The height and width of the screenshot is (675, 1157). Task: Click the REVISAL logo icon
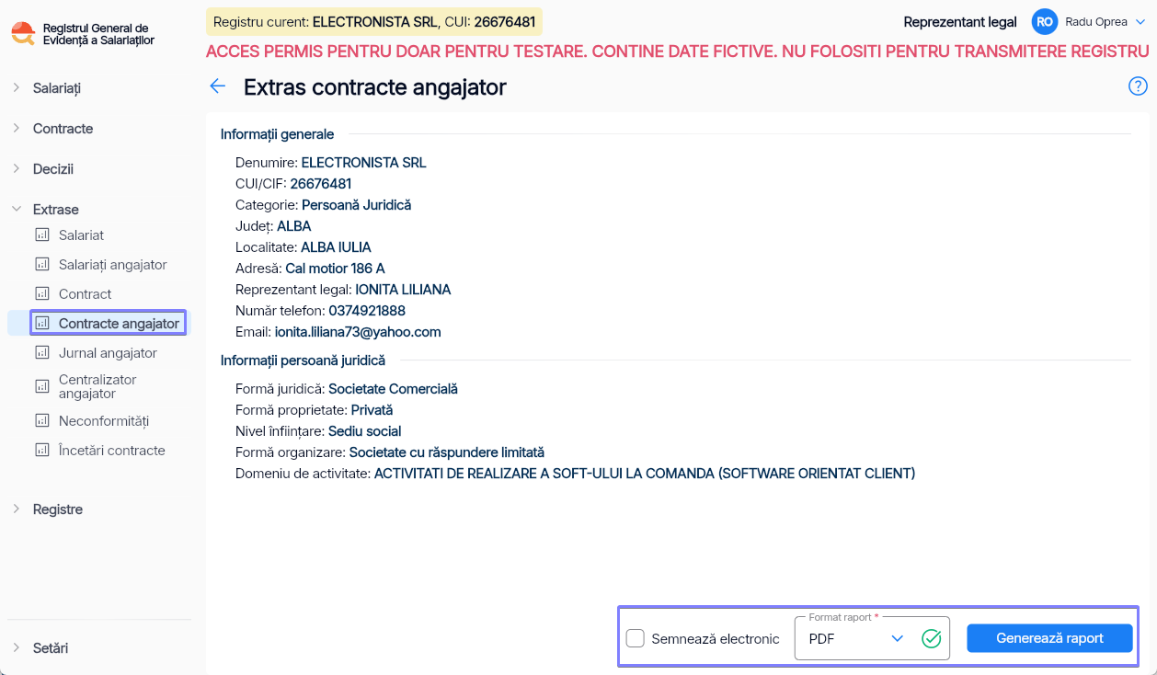click(x=23, y=35)
